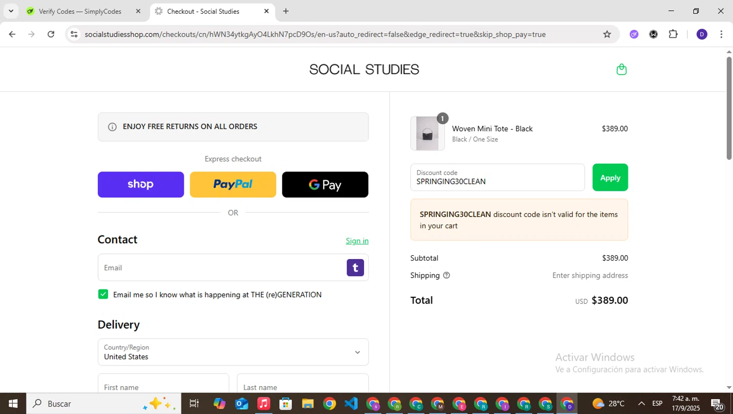The height and width of the screenshot is (414, 733).
Task: Open Visual Studio Code from the taskbar
Action: pos(351,404)
